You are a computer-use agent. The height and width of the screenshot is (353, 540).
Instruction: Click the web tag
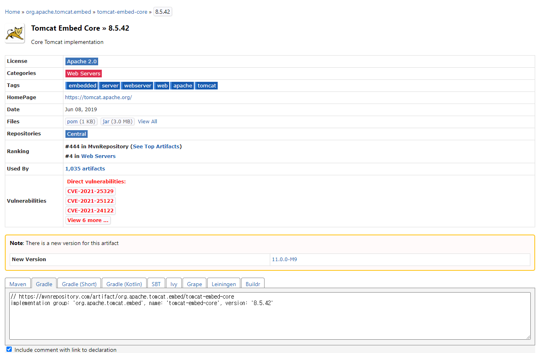pyautogui.click(x=162, y=85)
